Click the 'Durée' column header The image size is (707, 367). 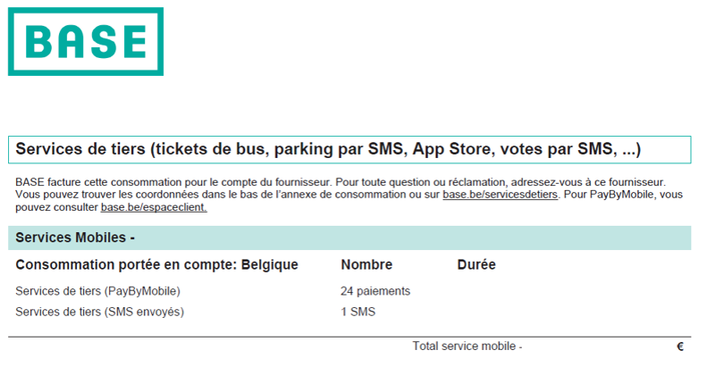476,265
